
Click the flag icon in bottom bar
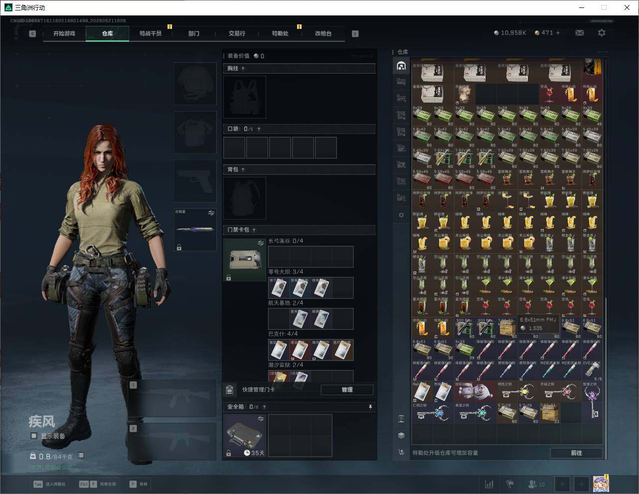coord(510,484)
